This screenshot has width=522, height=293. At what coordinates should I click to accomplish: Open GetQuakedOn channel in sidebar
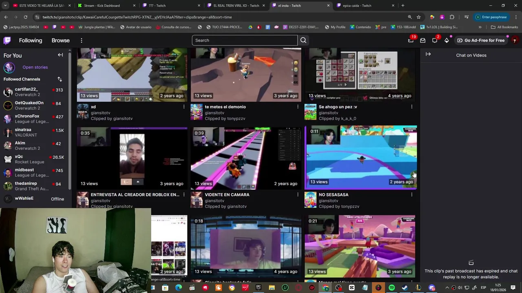35,105
